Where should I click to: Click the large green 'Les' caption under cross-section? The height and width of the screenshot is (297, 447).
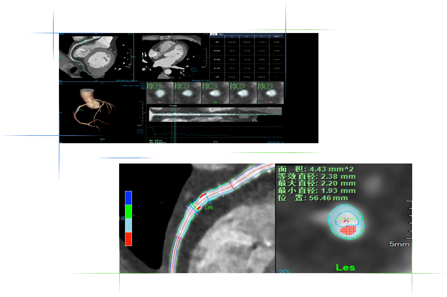pos(345,268)
